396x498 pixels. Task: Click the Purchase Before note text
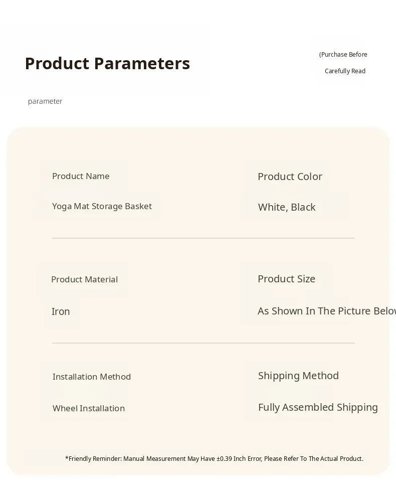point(343,55)
